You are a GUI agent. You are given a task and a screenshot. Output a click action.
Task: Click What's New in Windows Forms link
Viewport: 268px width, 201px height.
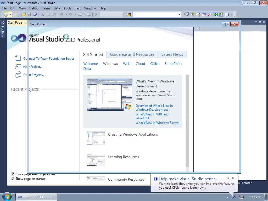157,123
